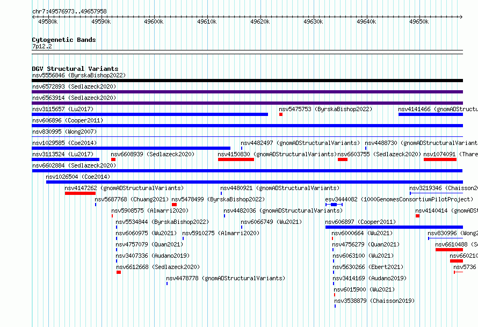The width and height of the screenshot is (478, 327).
Task: Open the nsv5687768 (Chuang2021) label
Action: click(132, 199)
